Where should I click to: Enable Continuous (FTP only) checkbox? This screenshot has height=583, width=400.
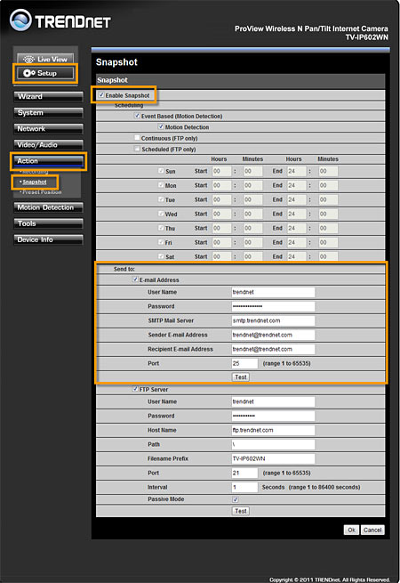point(137,138)
